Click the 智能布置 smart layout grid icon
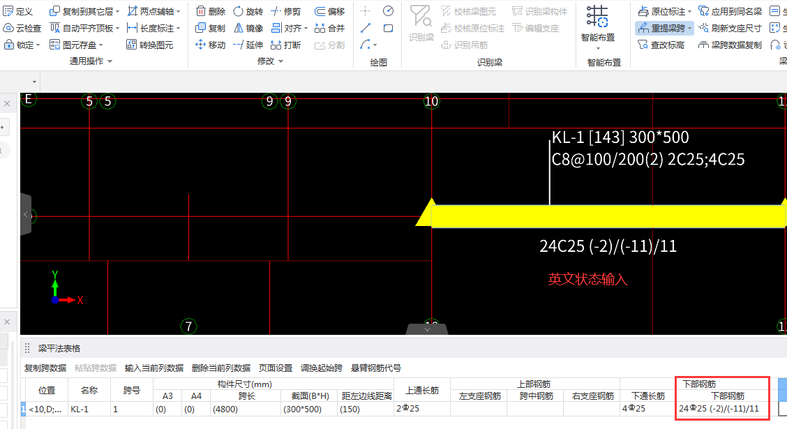Viewport: 787px width, 429px height. click(597, 17)
